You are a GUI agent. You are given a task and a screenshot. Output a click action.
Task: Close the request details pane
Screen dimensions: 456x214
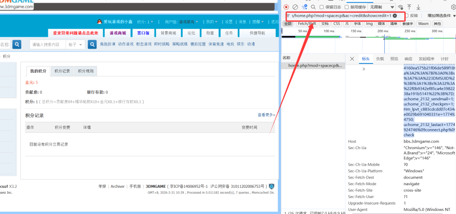click(352, 59)
